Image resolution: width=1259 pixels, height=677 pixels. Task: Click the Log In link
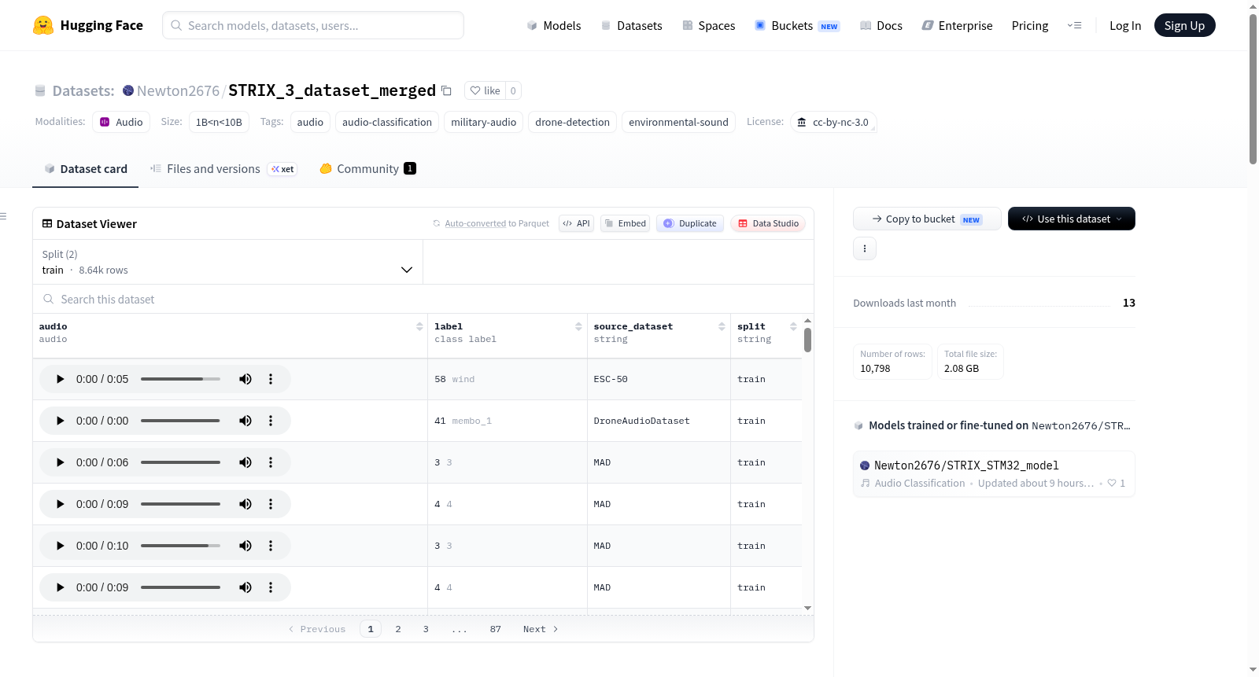tap(1125, 25)
